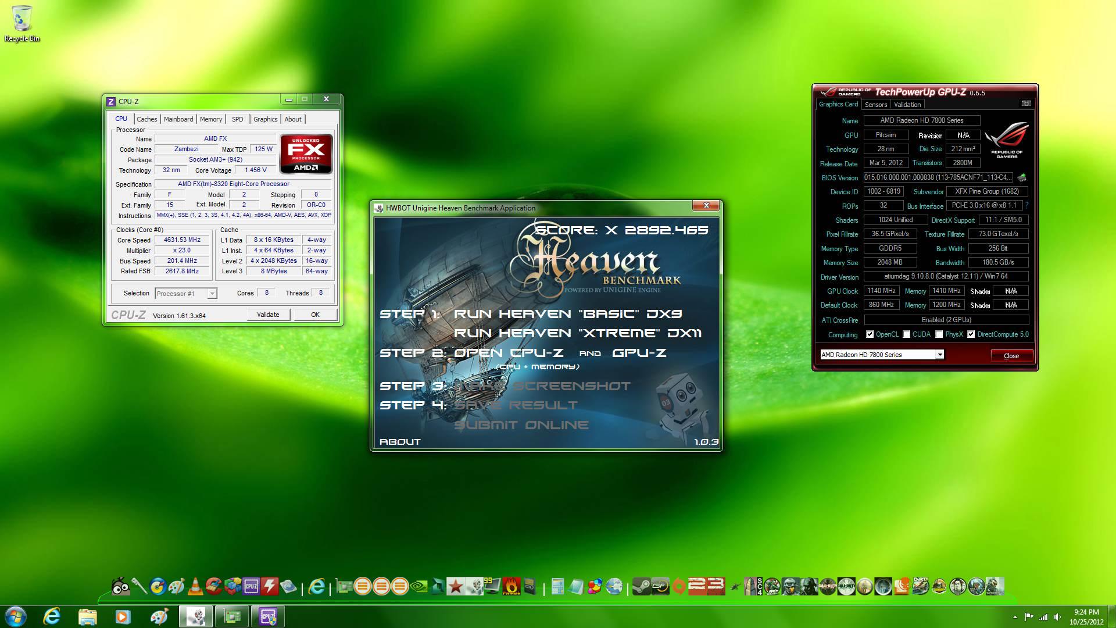Open Windows Media Player in the taskbar
Viewport: 1116px width, 628px height.
point(123,616)
